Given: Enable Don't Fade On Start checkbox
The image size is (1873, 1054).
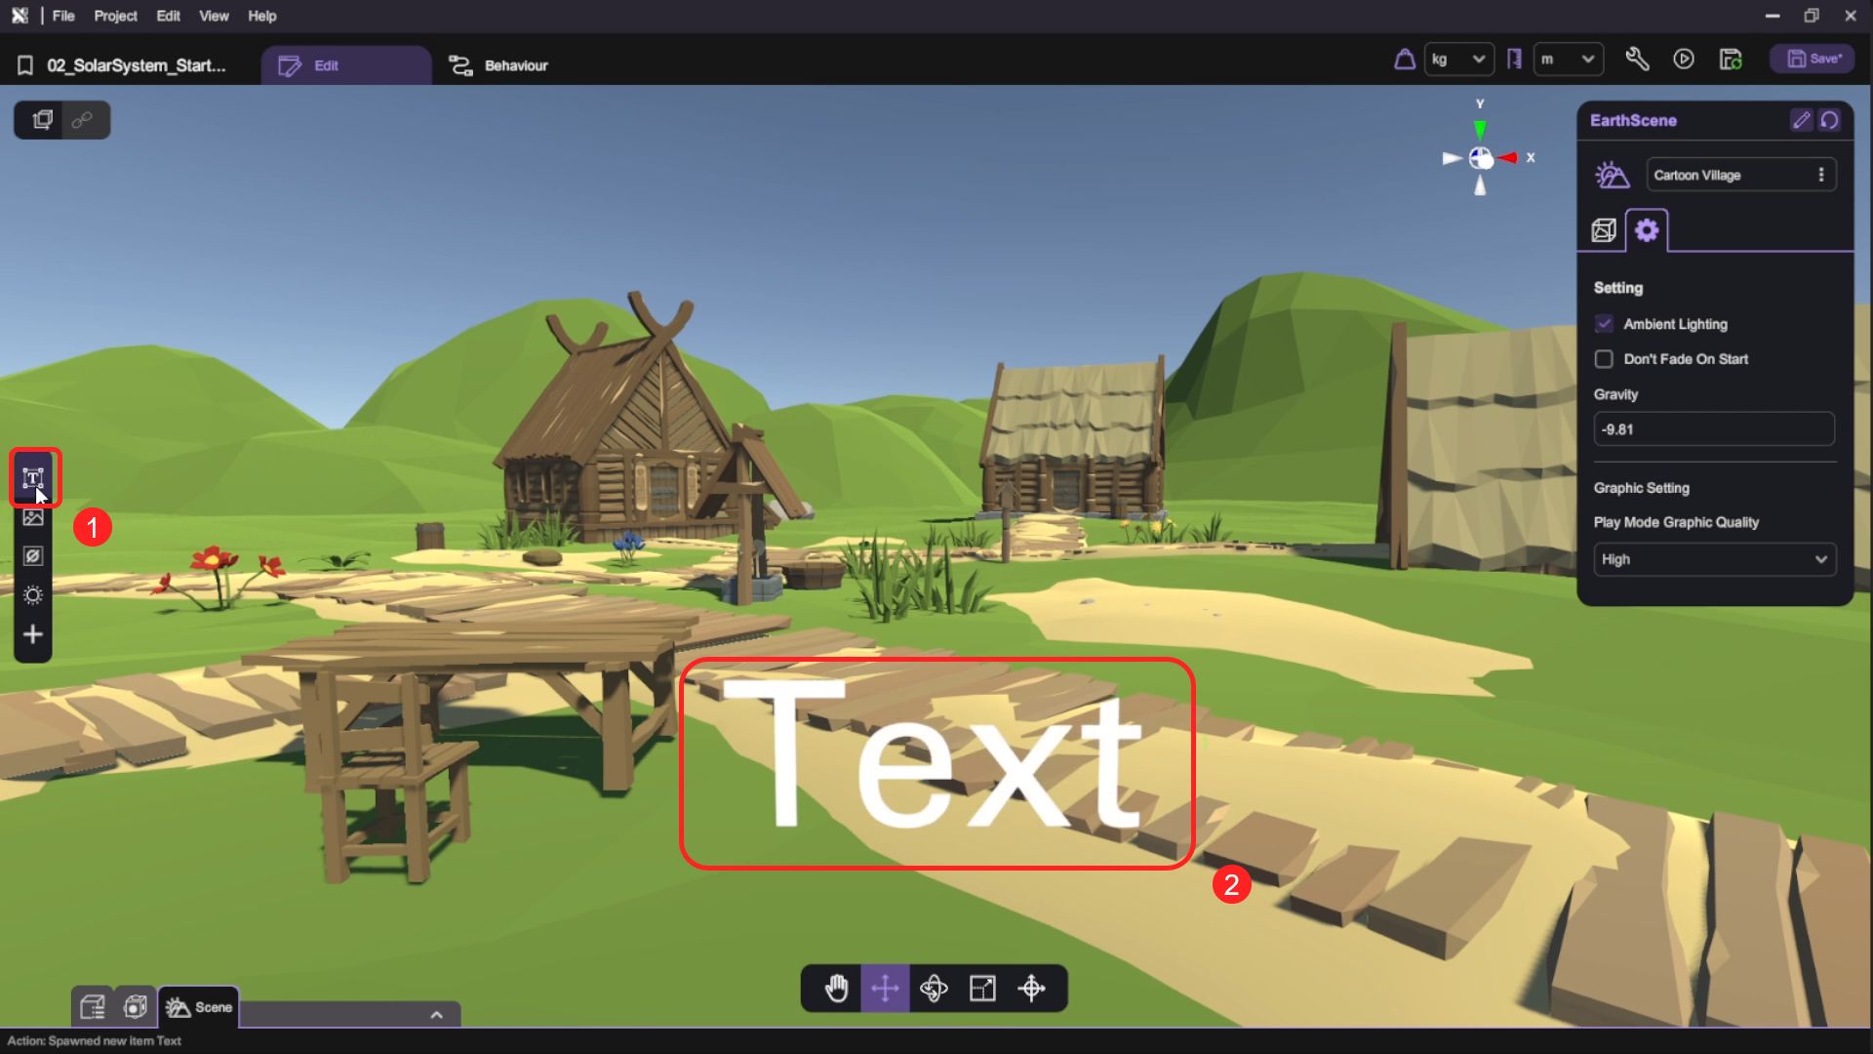Looking at the screenshot, I should pos(1604,359).
